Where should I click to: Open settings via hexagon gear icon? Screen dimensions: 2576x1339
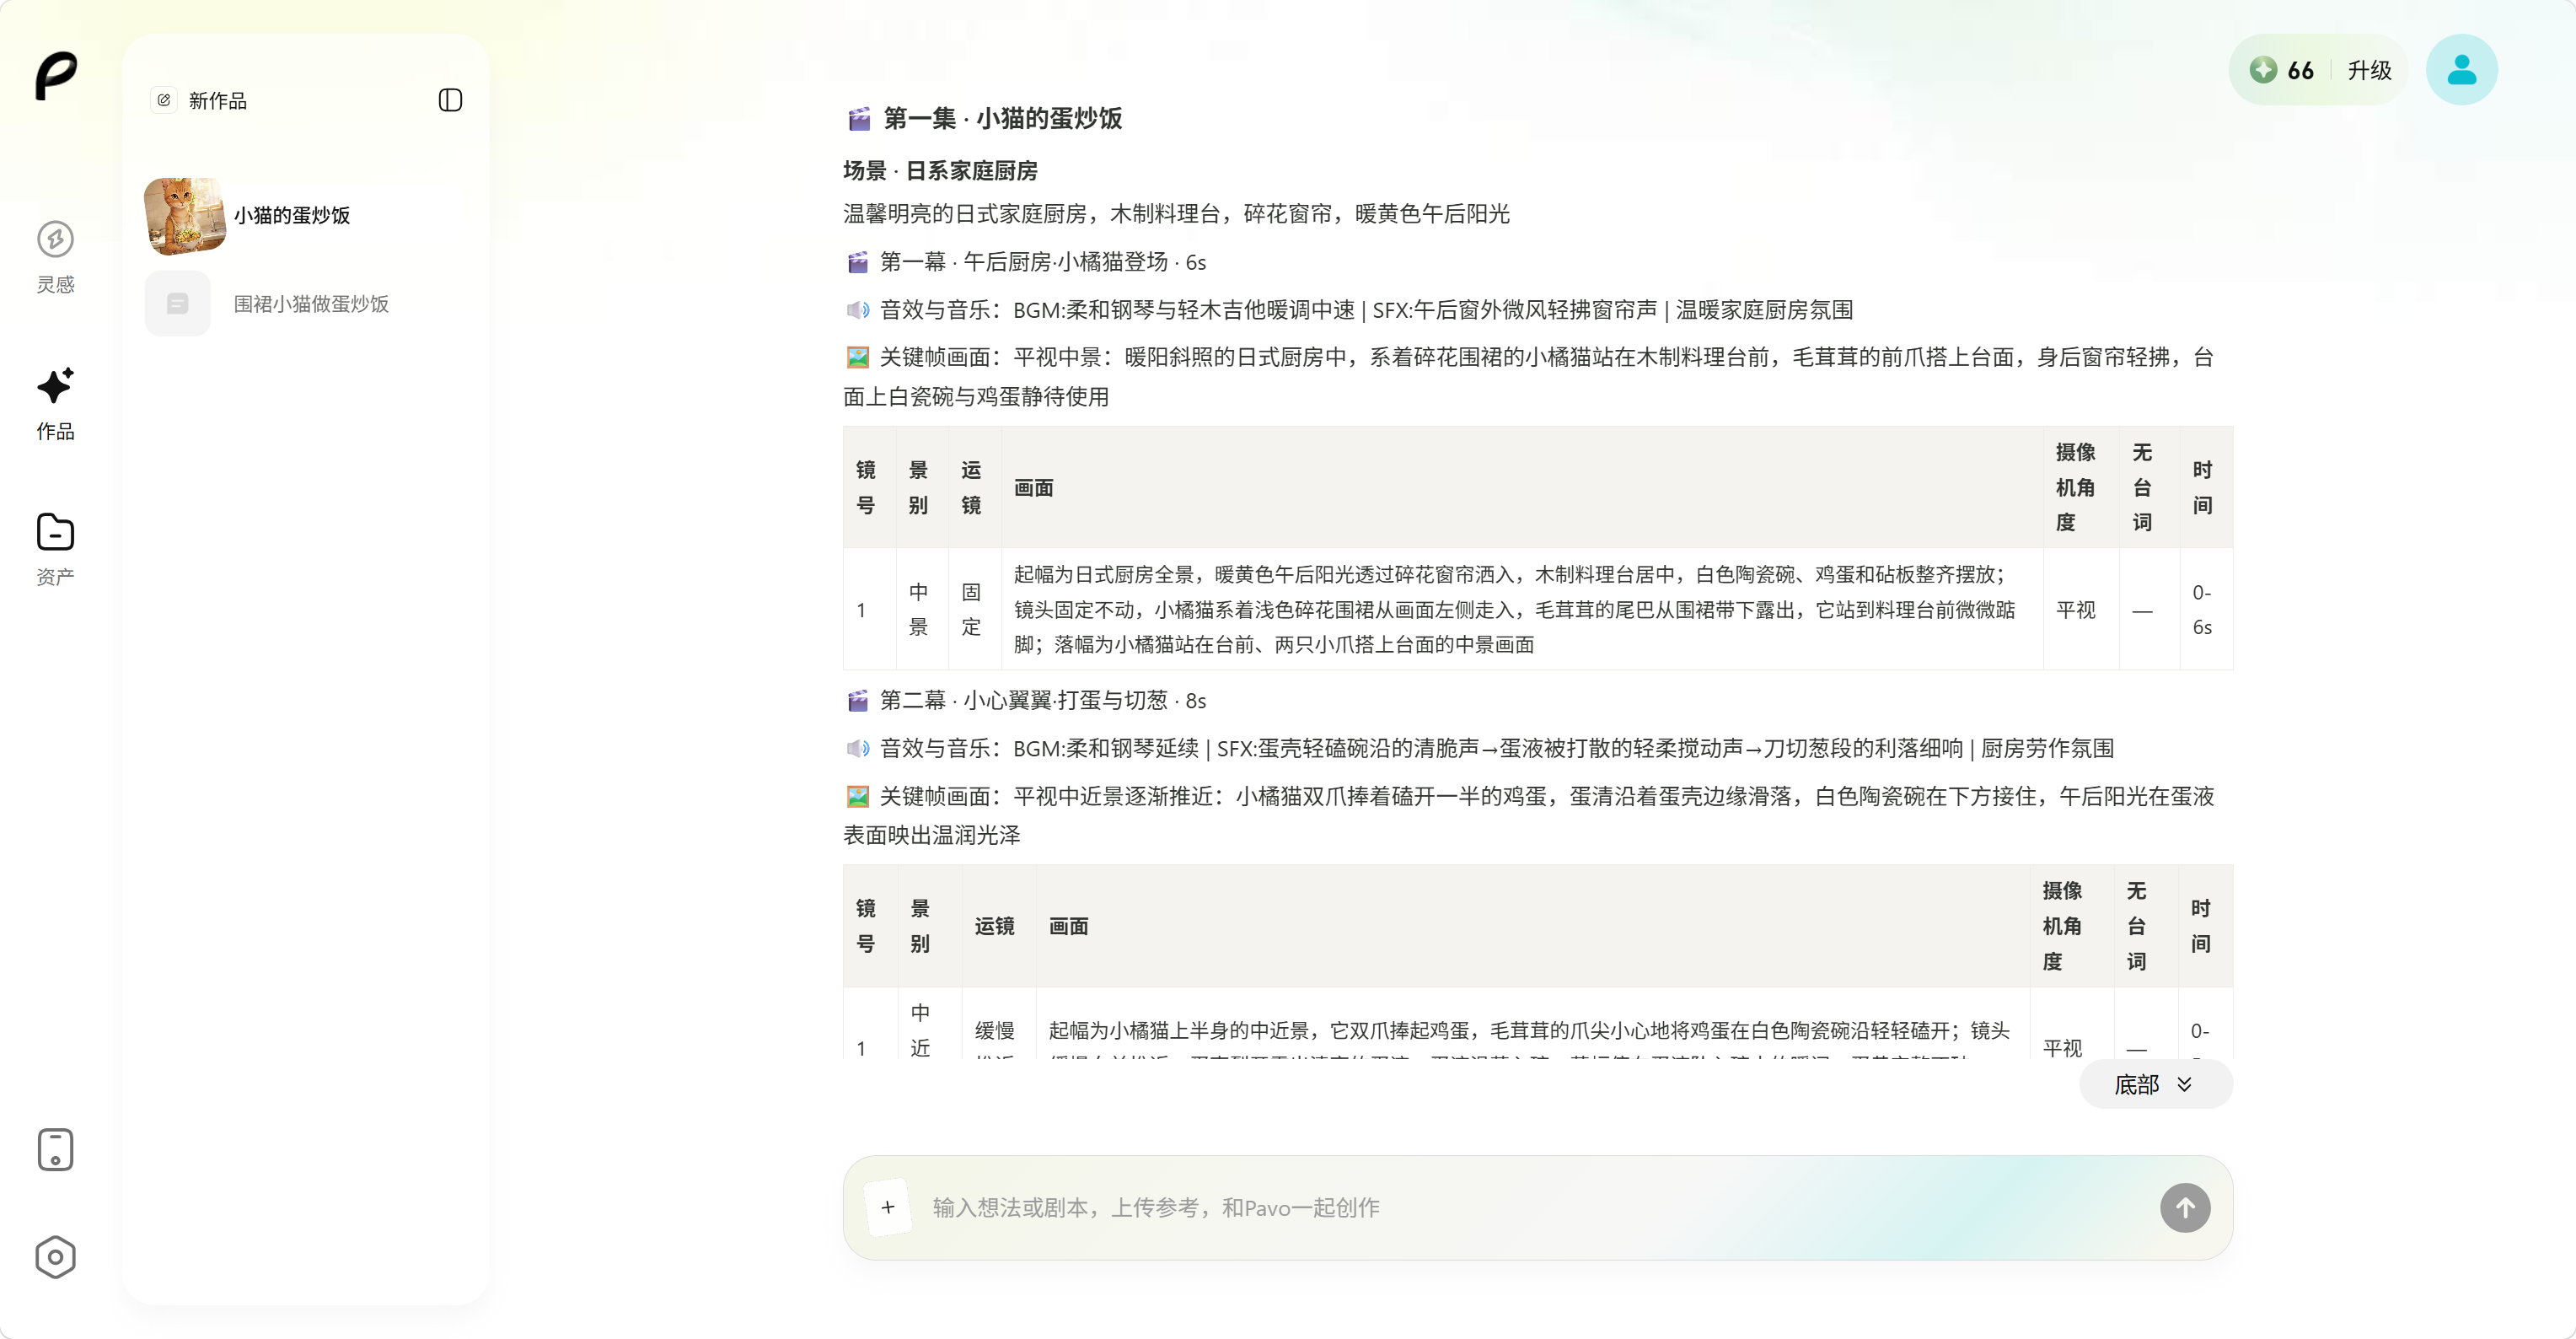[x=56, y=1257]
